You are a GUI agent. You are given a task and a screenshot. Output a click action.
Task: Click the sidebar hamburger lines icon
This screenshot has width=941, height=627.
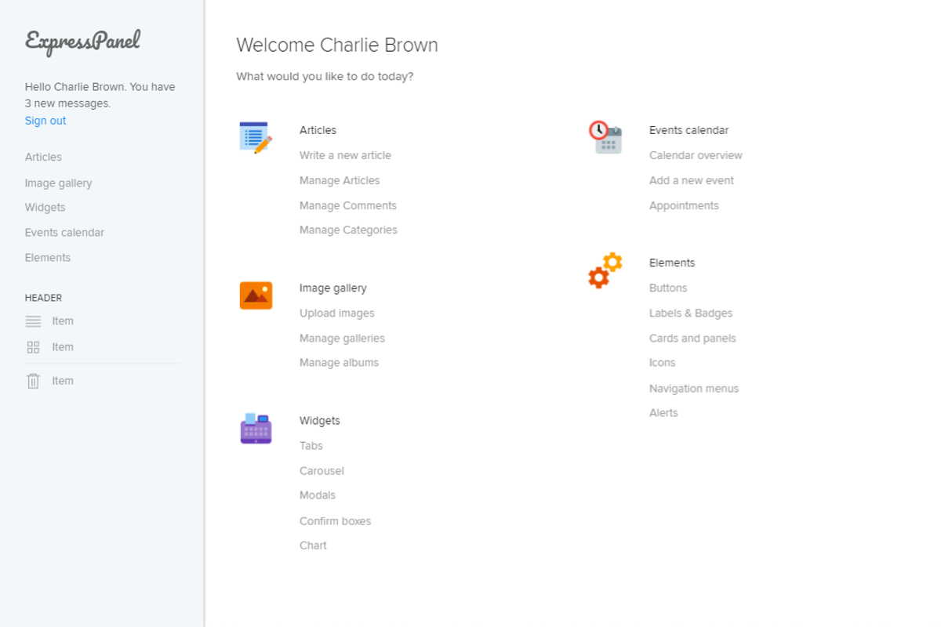click(33, 321)
